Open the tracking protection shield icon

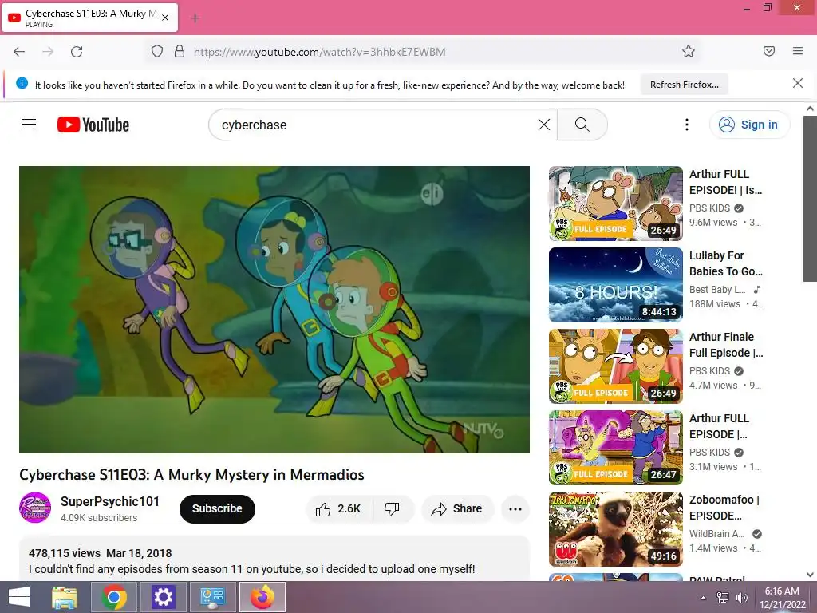(x=157, y=52)
